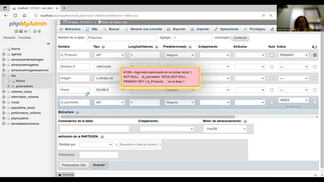Open the Exportar tab
This screenshot has width=324, height=182.
tap(176, 29)
